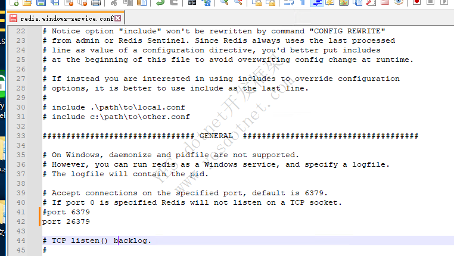The image size is (454, 256).
Task: Print the document using printer icon
Action: click(x=96, y=2)
